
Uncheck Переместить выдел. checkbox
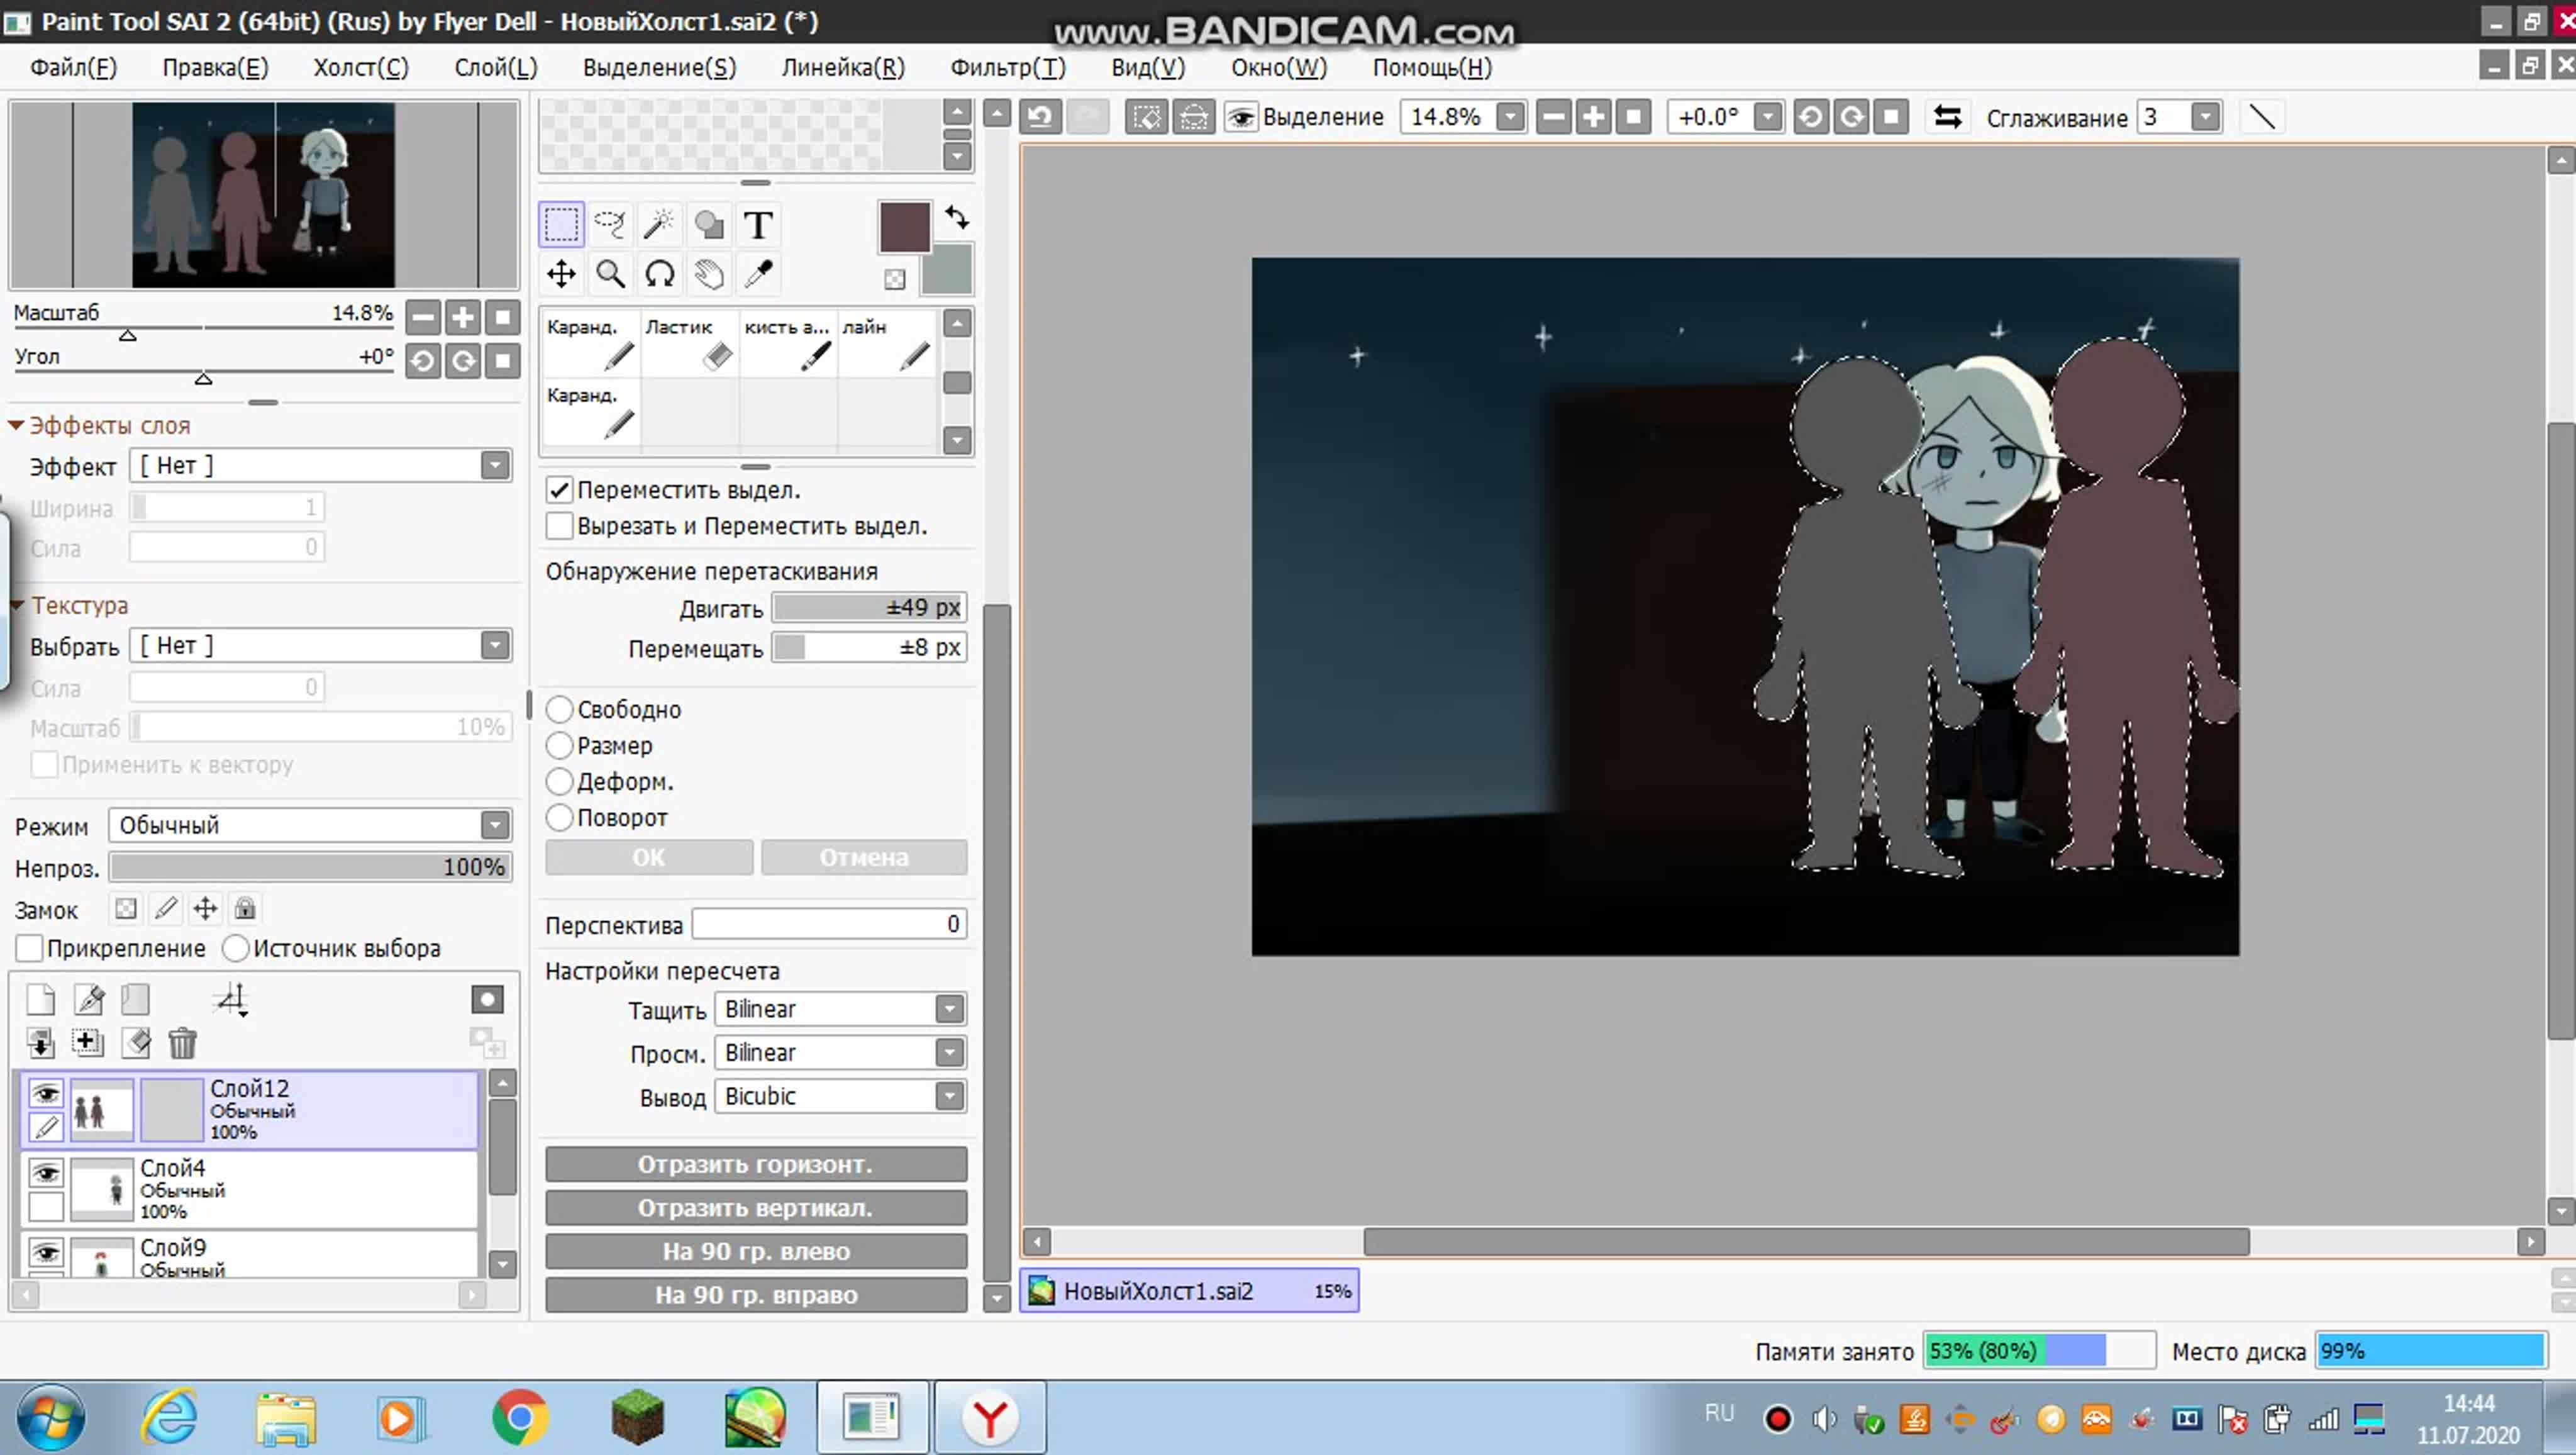pos(559,490)
